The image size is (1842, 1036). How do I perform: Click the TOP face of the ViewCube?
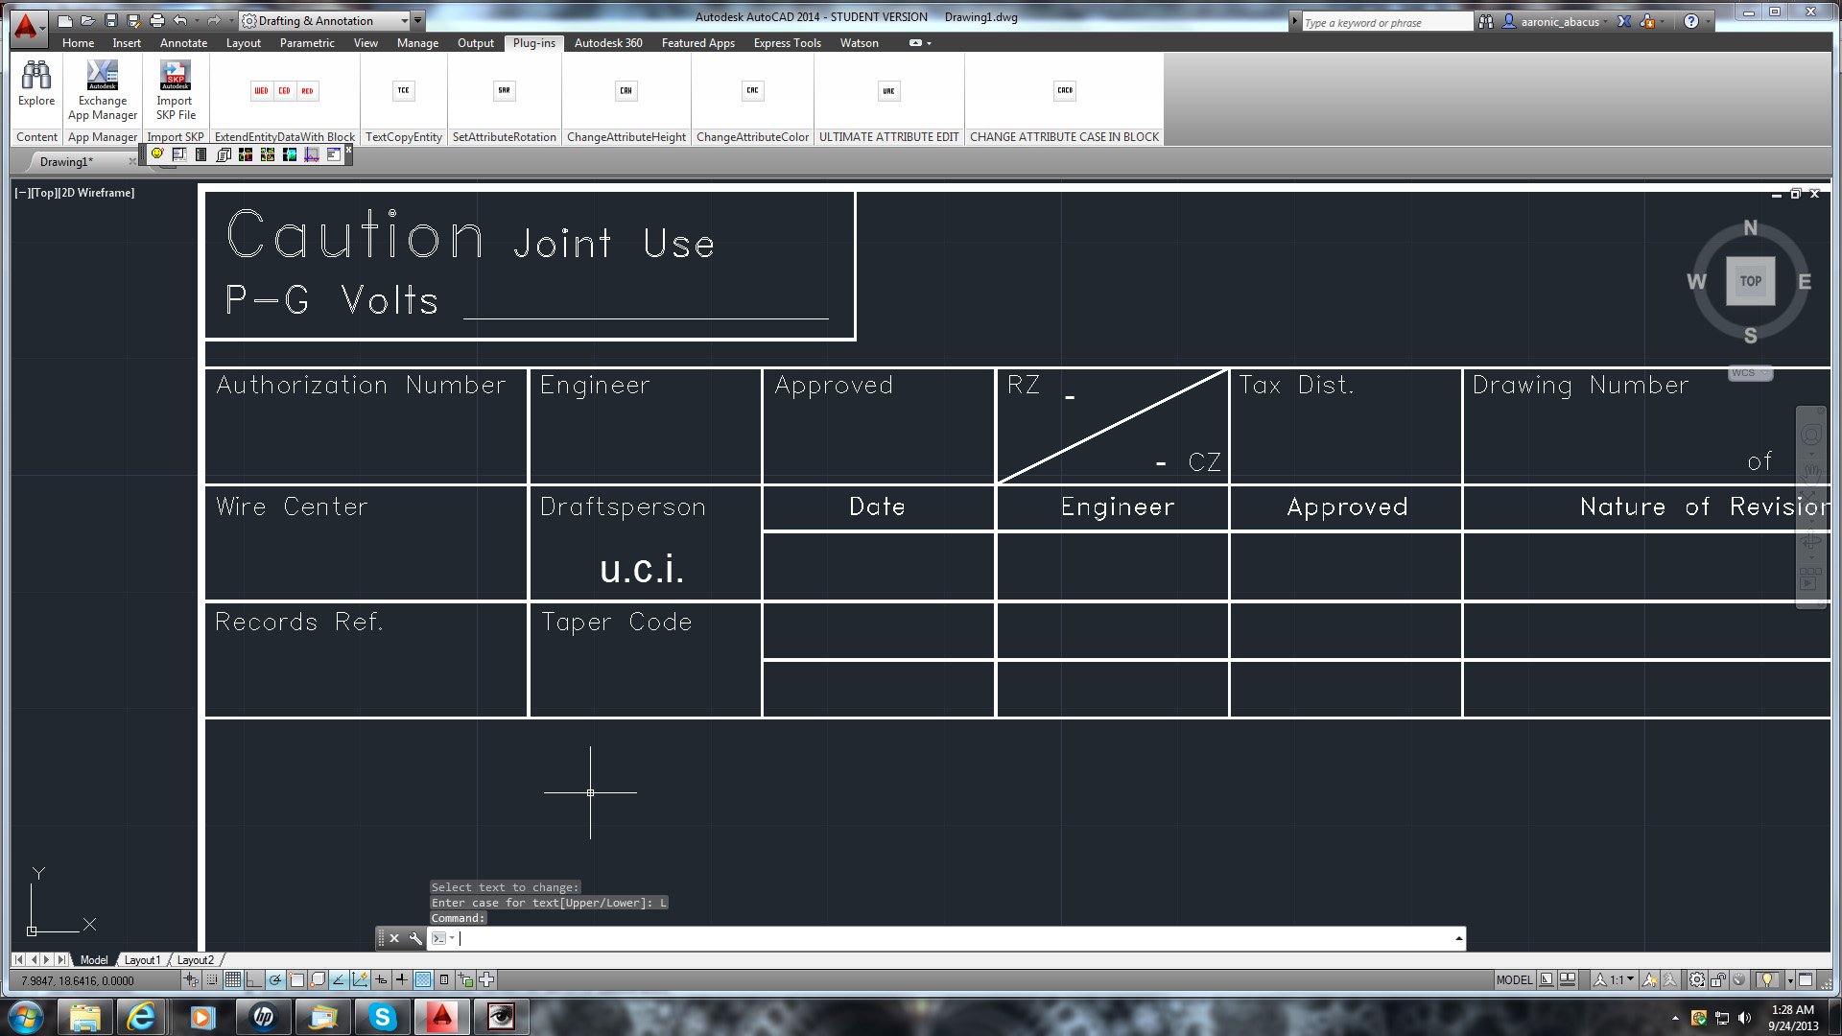(1750, 281)
